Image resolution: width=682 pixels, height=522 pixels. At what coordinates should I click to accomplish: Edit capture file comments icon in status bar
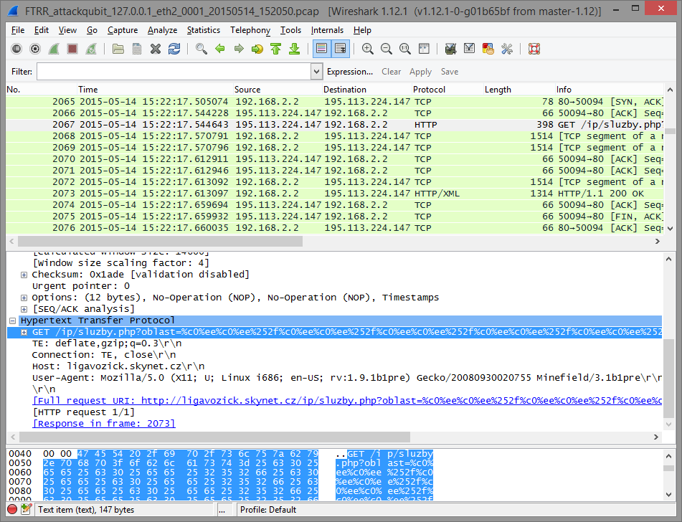[x=26, y=509]
